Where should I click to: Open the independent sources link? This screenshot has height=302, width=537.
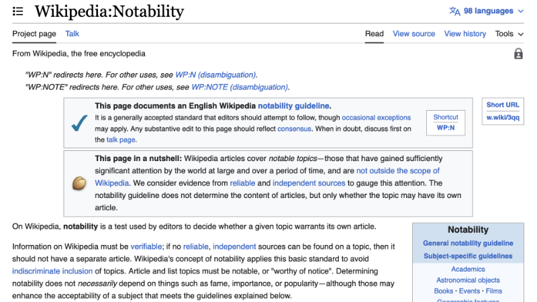(309, 183)
